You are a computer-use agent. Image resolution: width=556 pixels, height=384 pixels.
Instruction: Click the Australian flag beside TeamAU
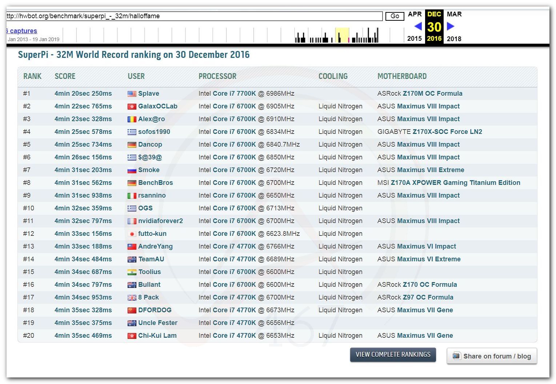(132, 260)
